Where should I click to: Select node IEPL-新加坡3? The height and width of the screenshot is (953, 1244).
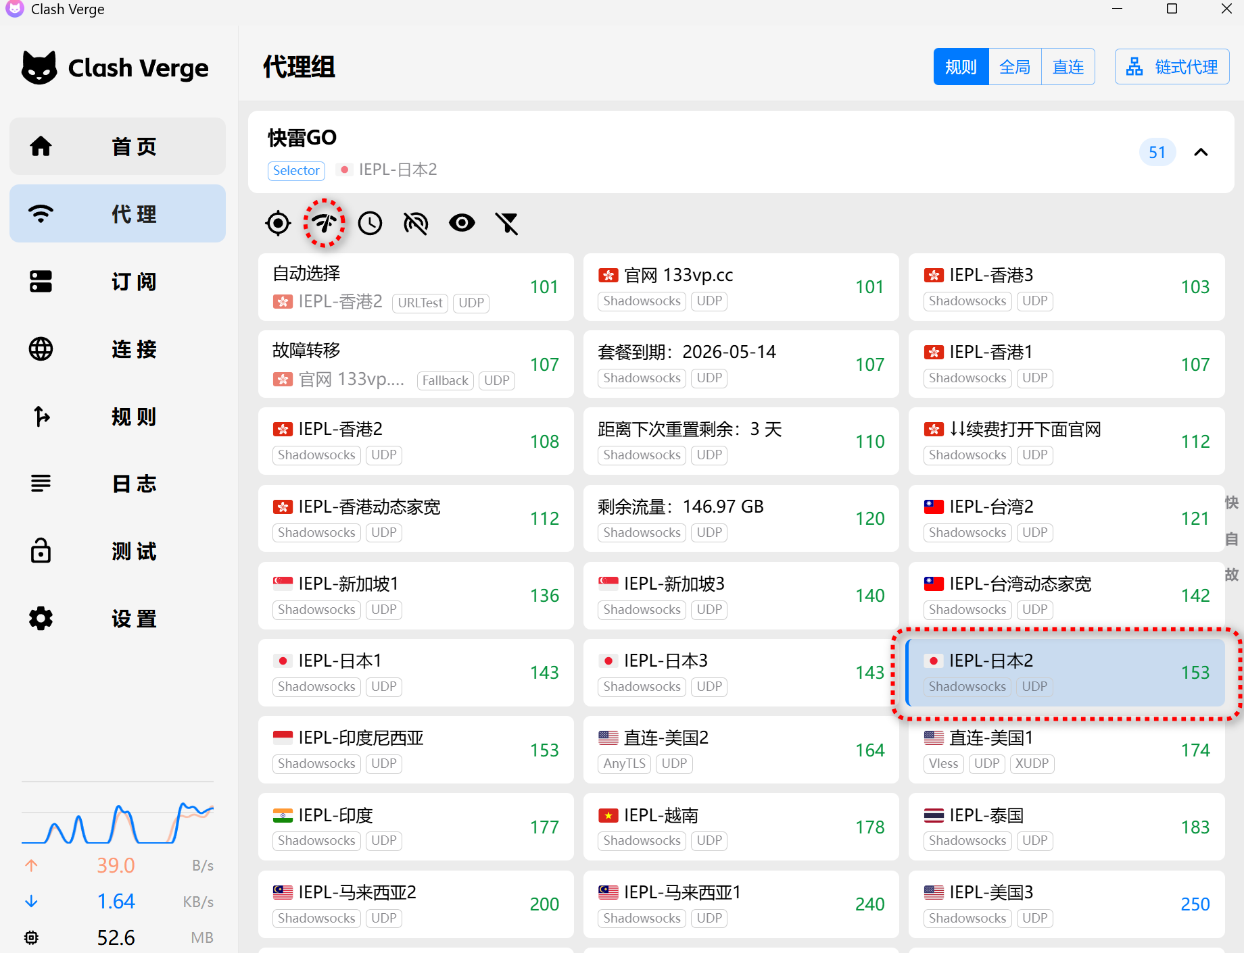click(741, 596)
